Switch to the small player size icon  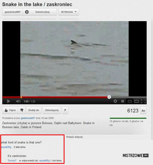click(130, 101)
